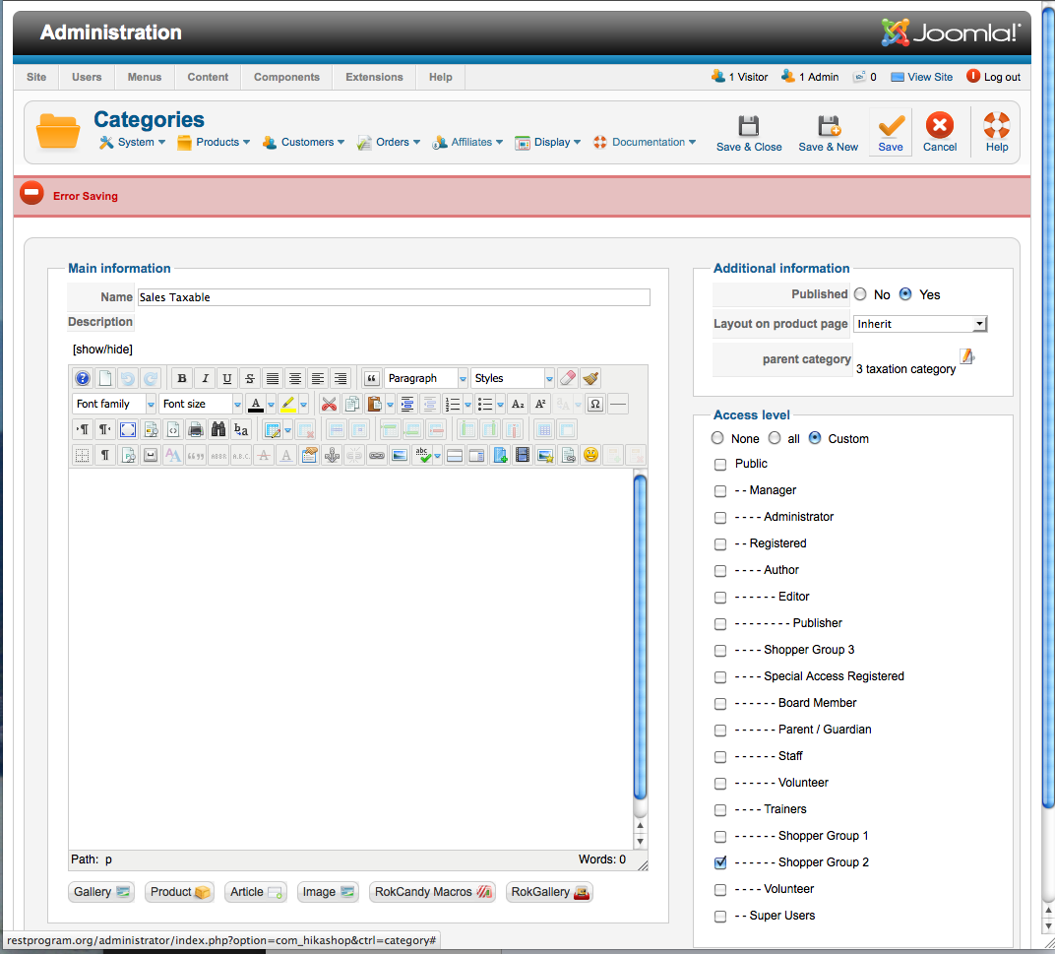Click the scissors cut icon
Screen dimensions: 1055x954
[x=329, y=404]
